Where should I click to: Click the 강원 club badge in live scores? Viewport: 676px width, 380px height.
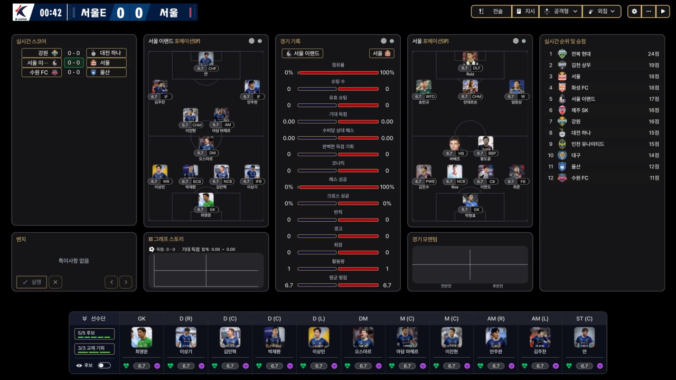pos(55,53)
